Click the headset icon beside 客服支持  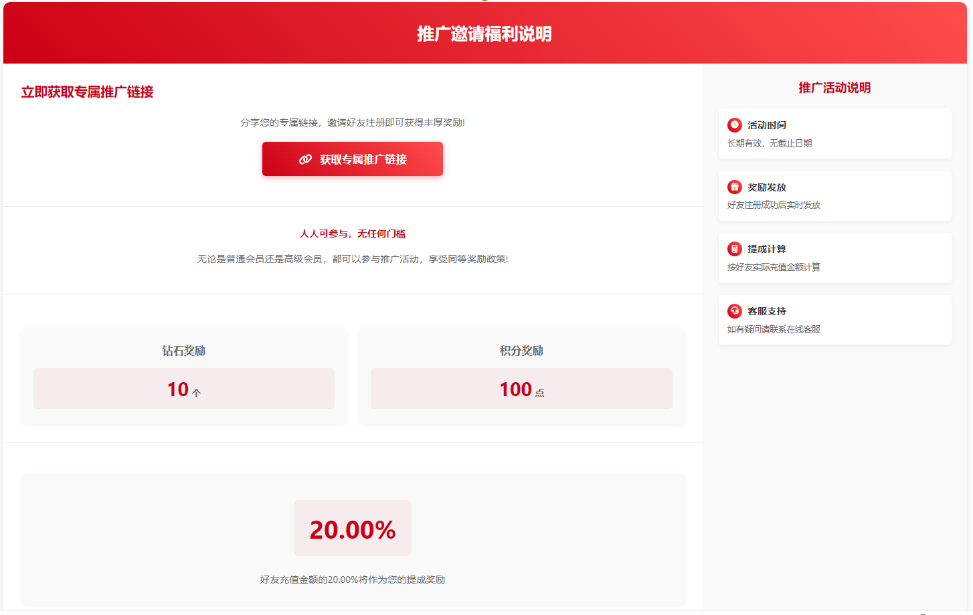(734, 311)
